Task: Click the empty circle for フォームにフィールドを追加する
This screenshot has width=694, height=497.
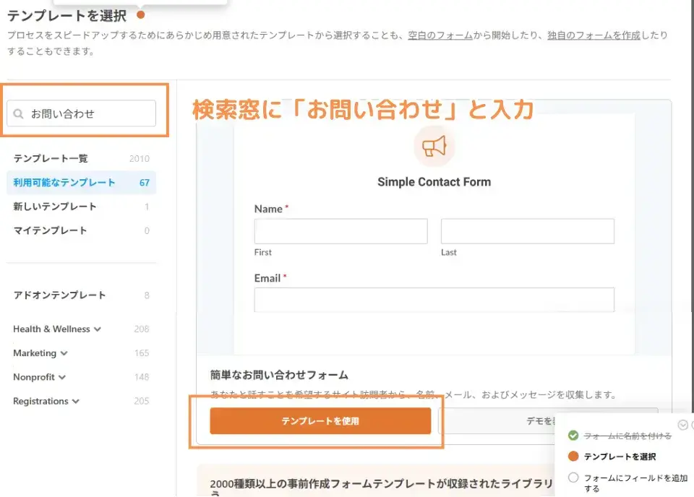Action: coord(573,477)
